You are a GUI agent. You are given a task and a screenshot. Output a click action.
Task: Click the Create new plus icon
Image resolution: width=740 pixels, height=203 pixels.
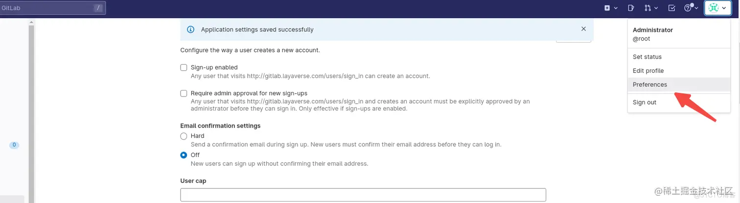point(607,8)
